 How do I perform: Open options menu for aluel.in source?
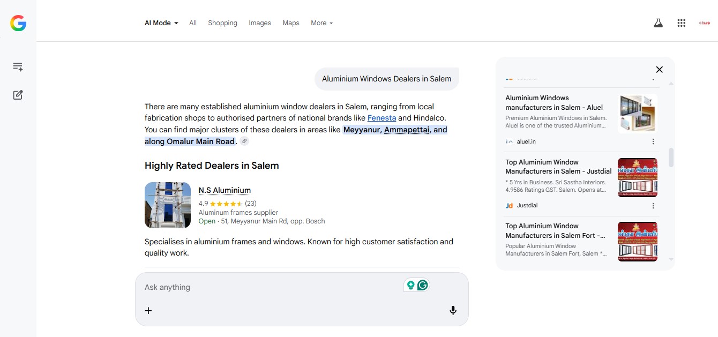pos(653,141)
